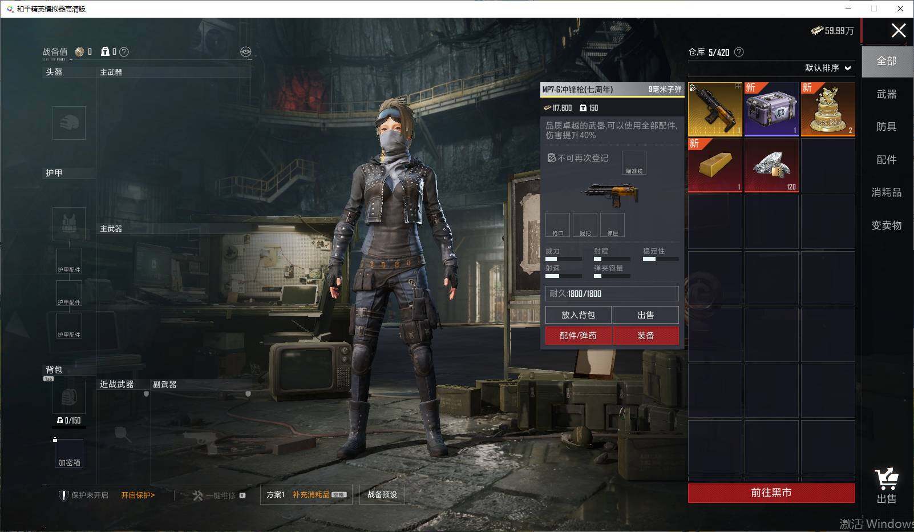
Task: Click the 副武器 slot label
Action: point(165,385)
